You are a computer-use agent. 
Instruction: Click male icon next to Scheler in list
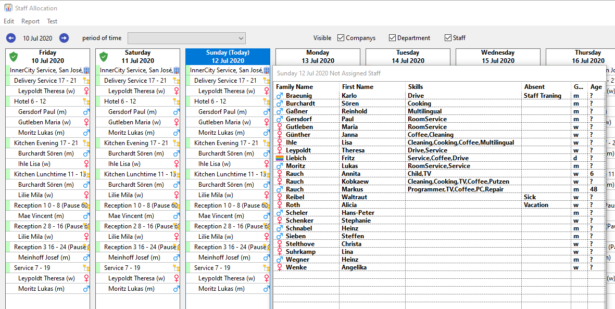280,213
